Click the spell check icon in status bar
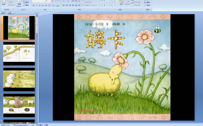 32,125
